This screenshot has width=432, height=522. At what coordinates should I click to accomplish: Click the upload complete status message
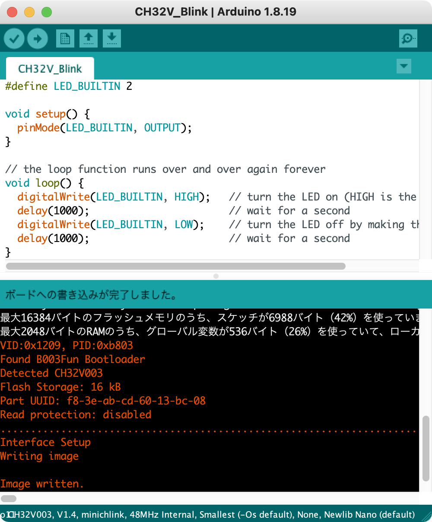pyautogui.click(x=91, y=295)
